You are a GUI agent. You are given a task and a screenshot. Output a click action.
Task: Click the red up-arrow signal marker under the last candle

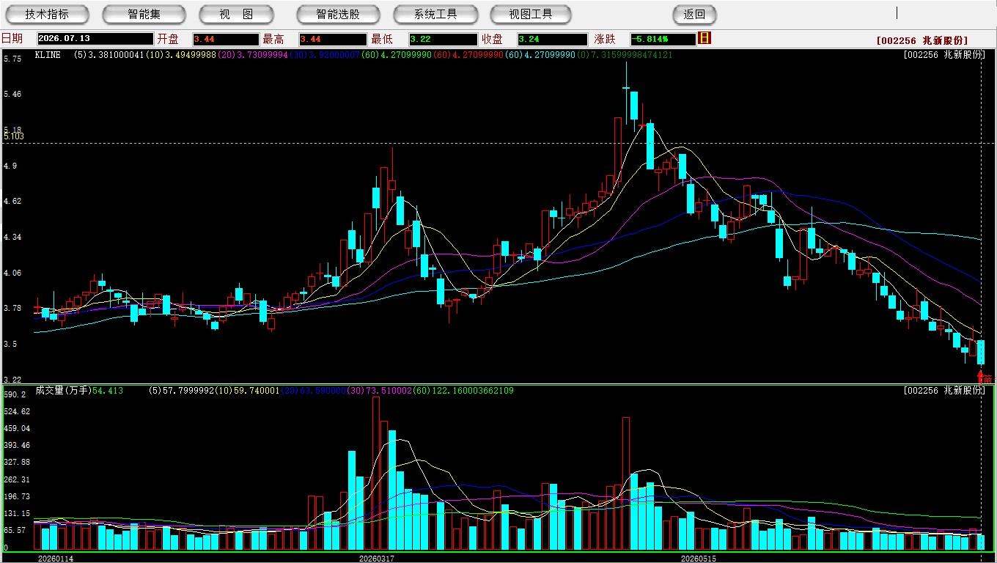[x=981, y=377]
